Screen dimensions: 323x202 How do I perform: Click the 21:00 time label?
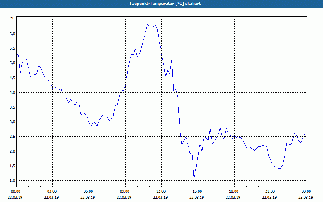click(271, 191)
